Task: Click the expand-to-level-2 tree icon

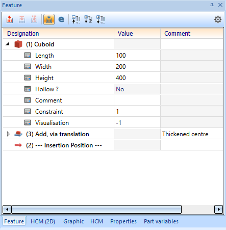Action: (x=88, y=19)
